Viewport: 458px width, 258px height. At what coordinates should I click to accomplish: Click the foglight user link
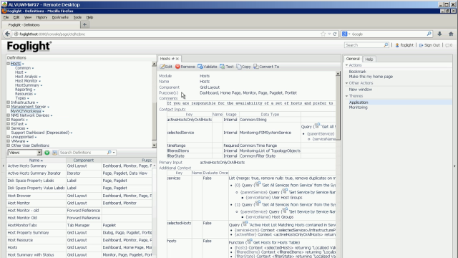coord(407,45)
